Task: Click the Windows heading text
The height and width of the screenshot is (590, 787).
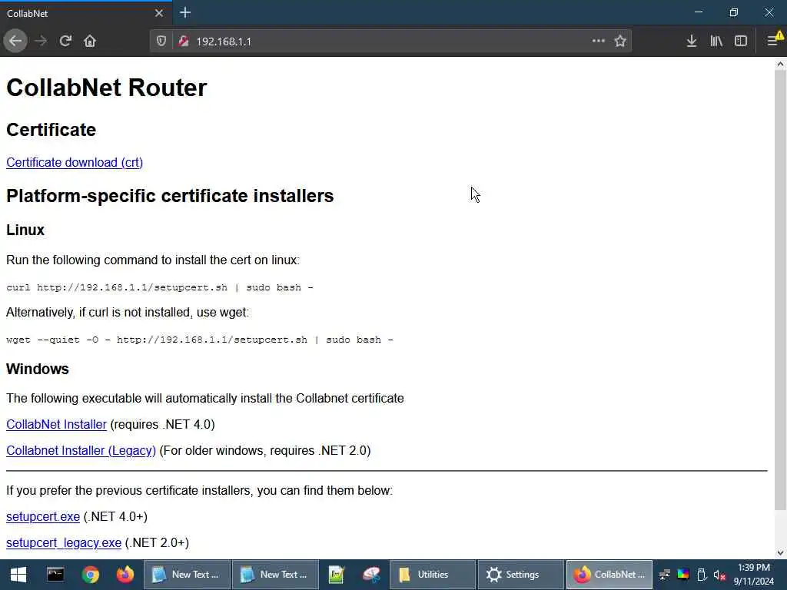Action: point(38,369)
